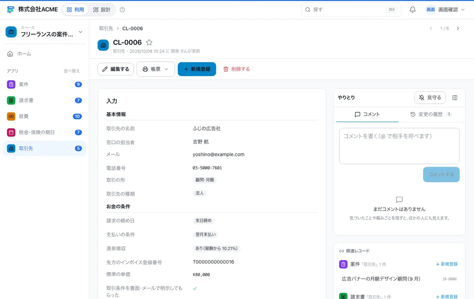Go to the next record arrow
The image size is (474, 299).
458,28
